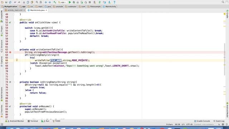Open the Captures tool window
Viewport: 229px width, 129px height.
1,61
